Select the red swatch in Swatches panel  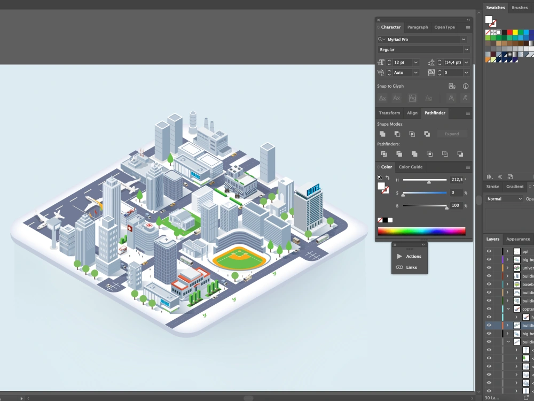[509, 33]
